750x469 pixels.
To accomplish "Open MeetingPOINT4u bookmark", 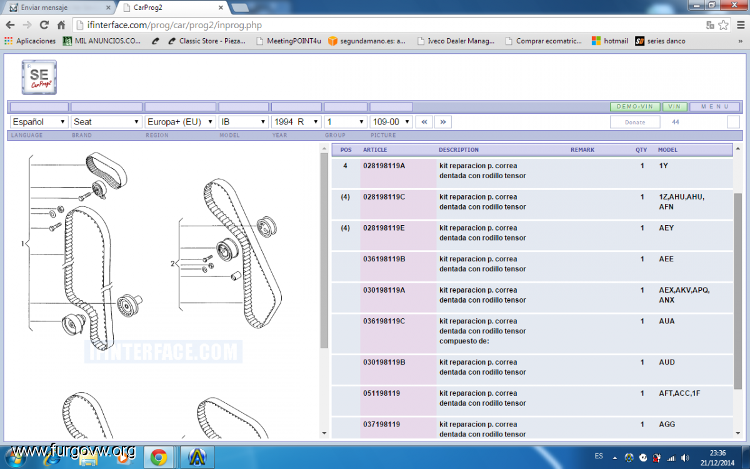I will click(x=288, y=41).
